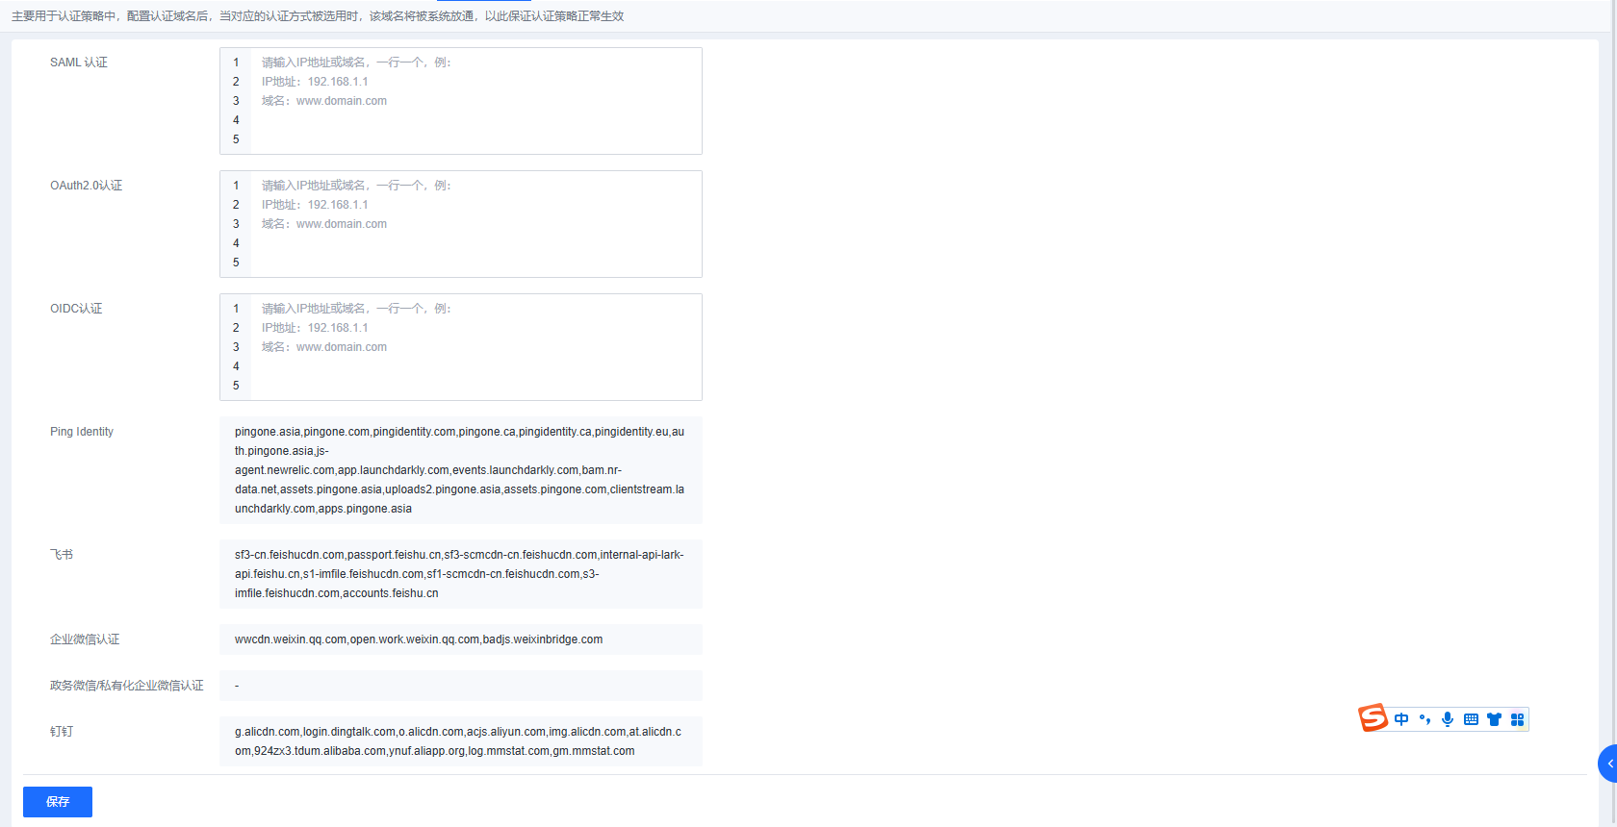
Task: Open the Sogou toolbox grid icon
Action: point(1517,719)
